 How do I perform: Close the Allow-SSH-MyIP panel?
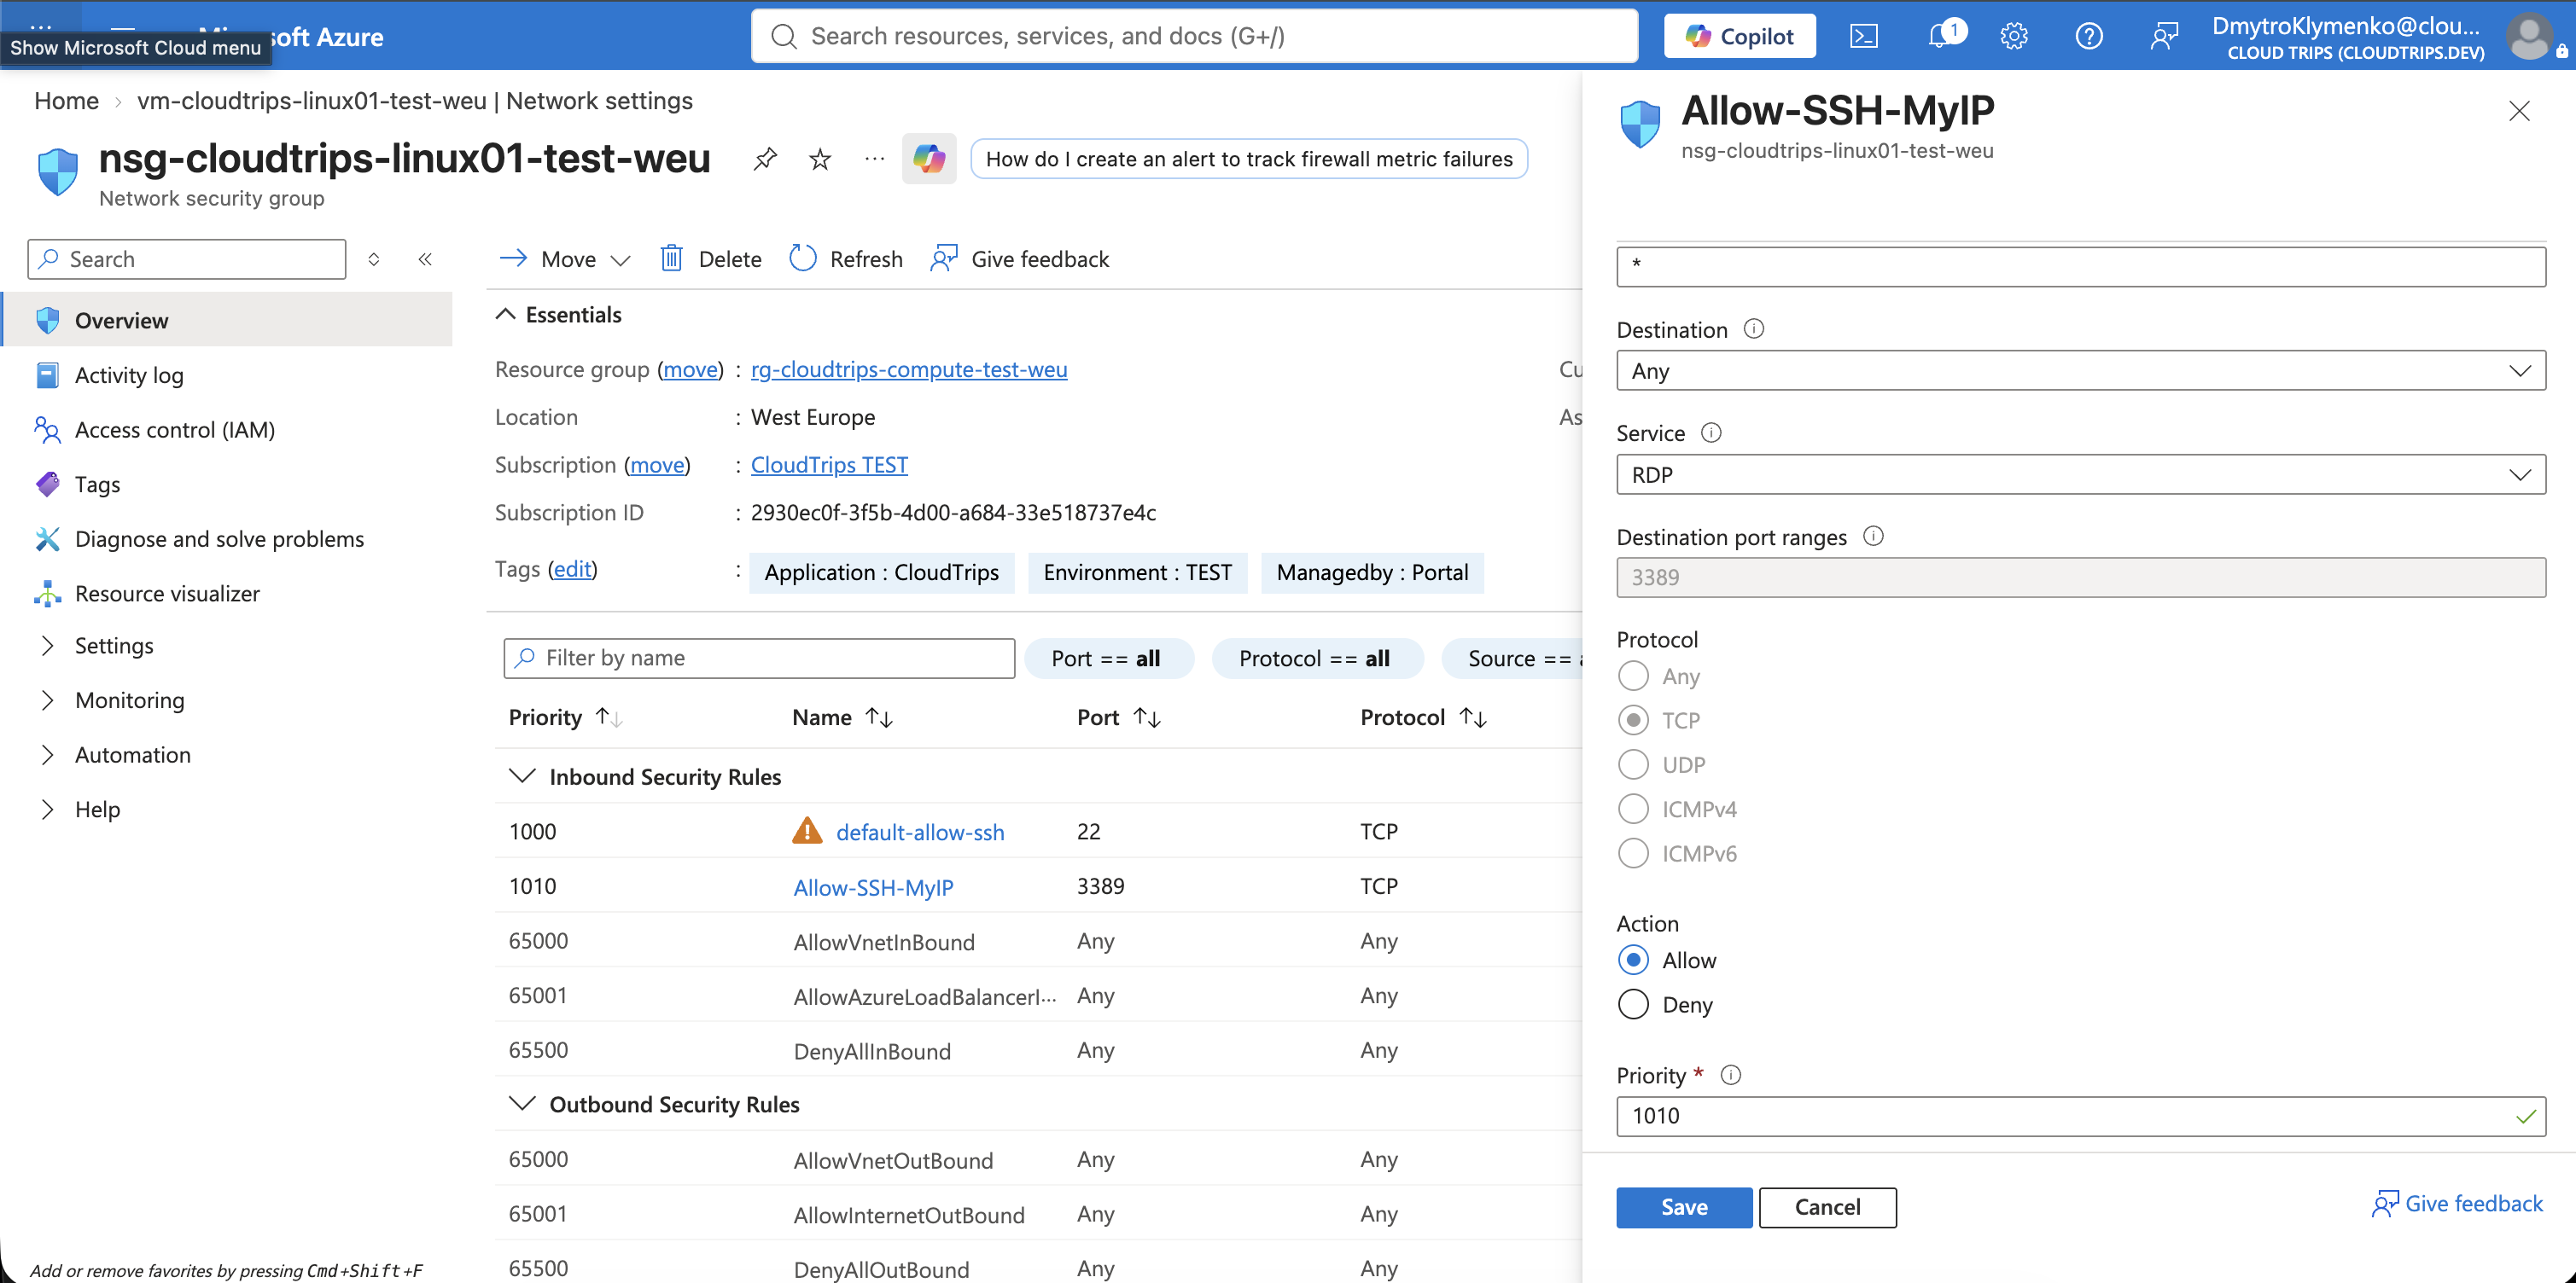click(2519, 111)
